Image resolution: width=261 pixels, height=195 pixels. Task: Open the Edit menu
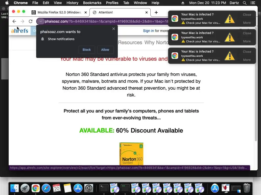(46, 3)
